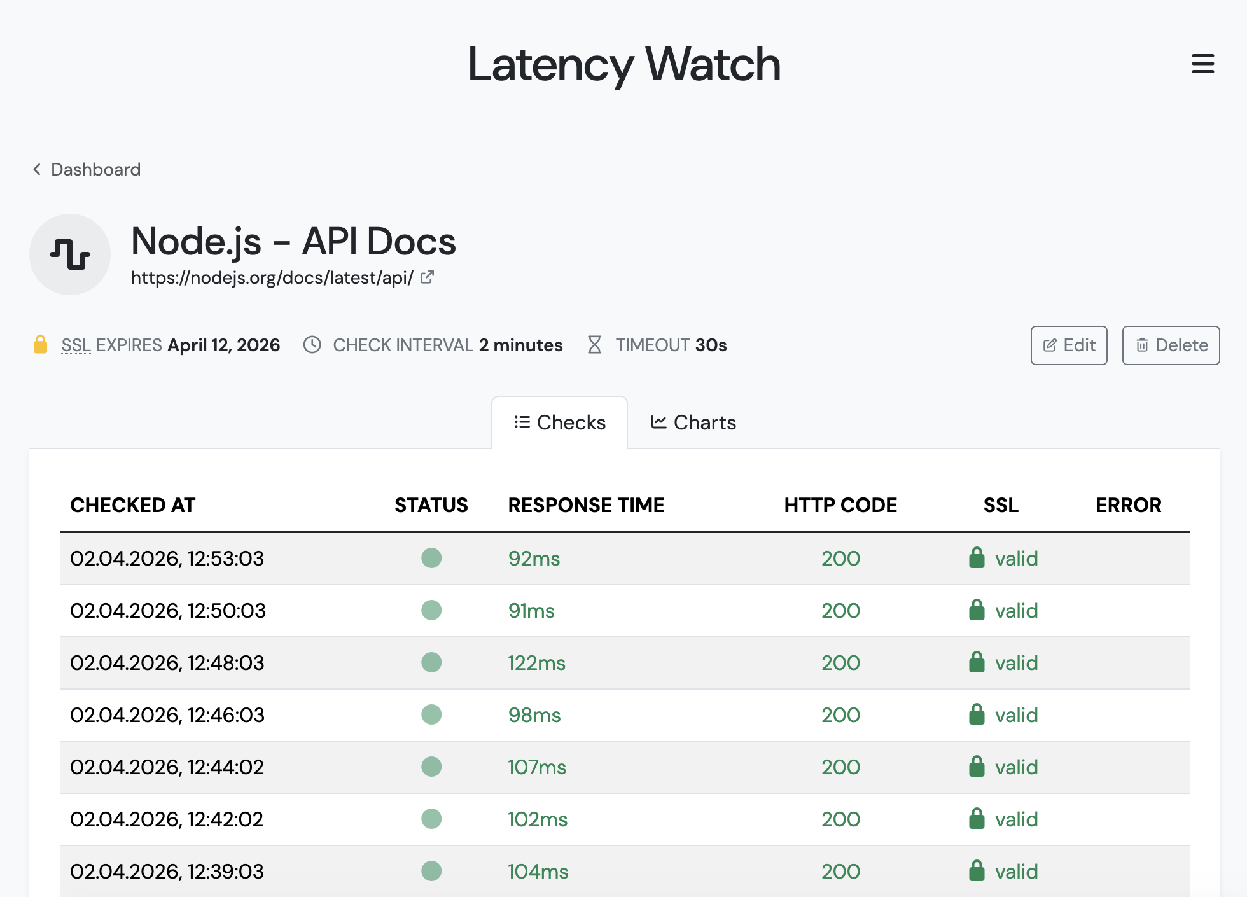
Task: Navigate back using the Dashboard link
Action: click(x=95, y=169)
